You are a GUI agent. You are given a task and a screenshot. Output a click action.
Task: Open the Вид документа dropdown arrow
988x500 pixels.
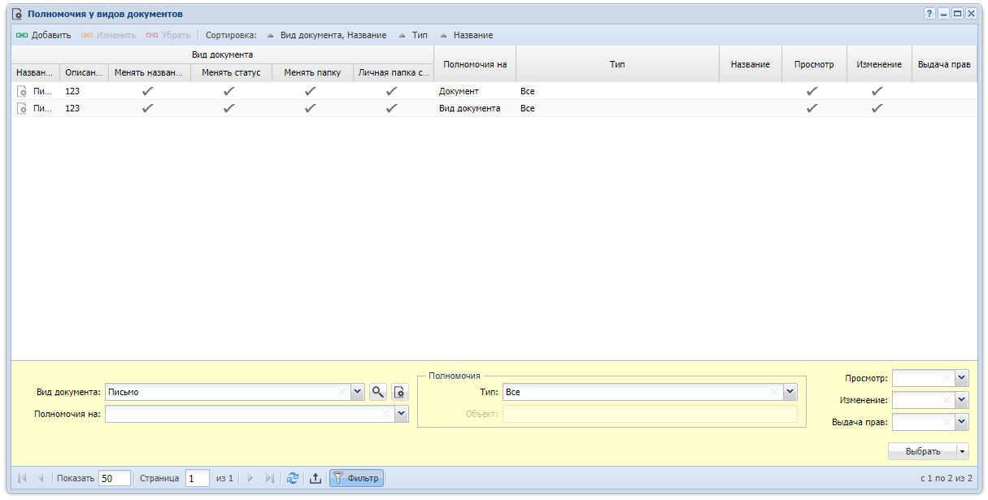point(358,392)
